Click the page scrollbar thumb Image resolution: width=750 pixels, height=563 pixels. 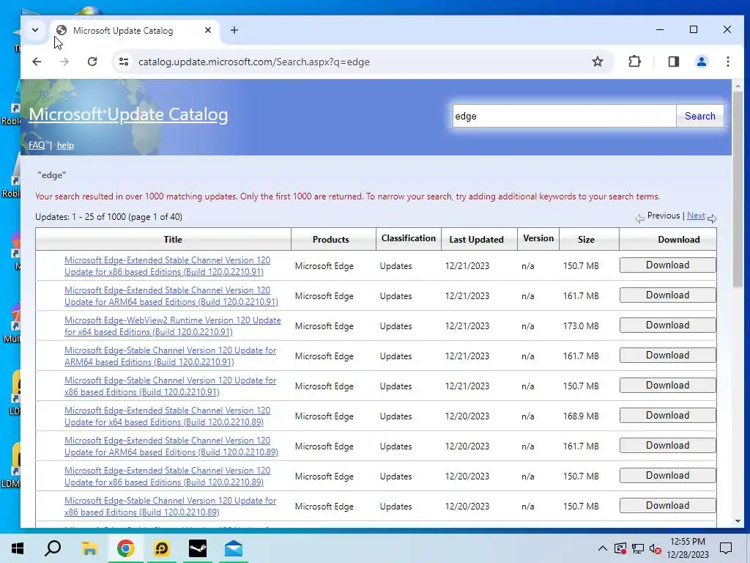738,189
